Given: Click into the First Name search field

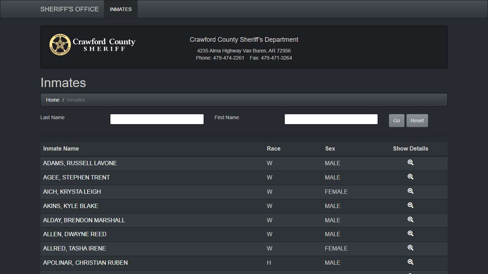Looking at the screenshot, I should click(x=331, y=119).
